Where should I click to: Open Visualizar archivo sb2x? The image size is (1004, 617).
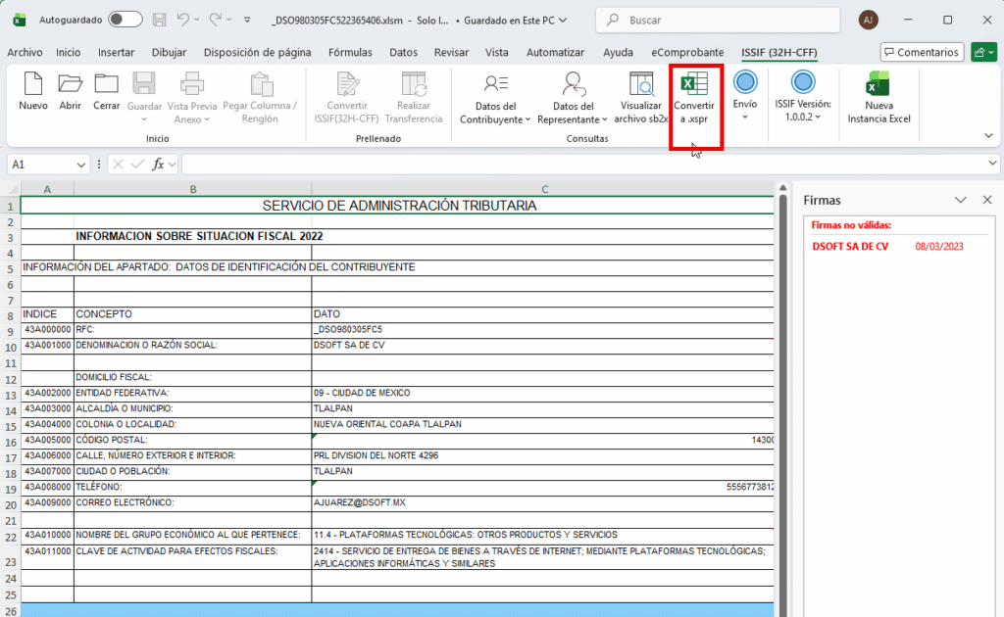pos(641,99)
